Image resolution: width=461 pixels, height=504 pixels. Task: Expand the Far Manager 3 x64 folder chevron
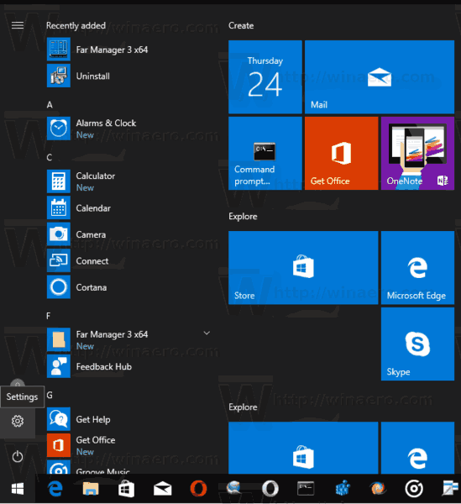point(207,333)
